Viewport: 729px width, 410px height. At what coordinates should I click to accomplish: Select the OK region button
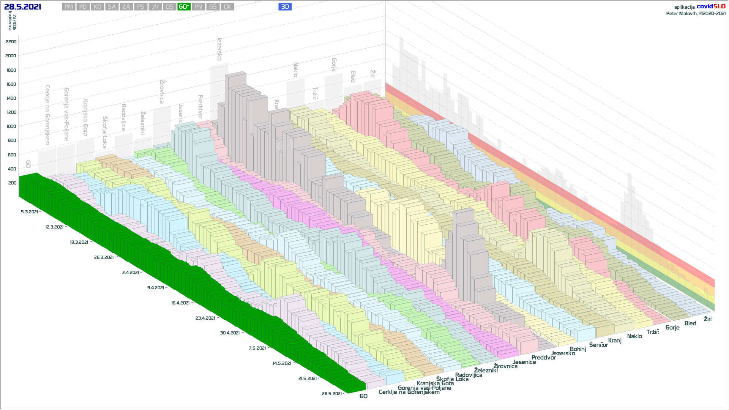[x=227, y=7]
